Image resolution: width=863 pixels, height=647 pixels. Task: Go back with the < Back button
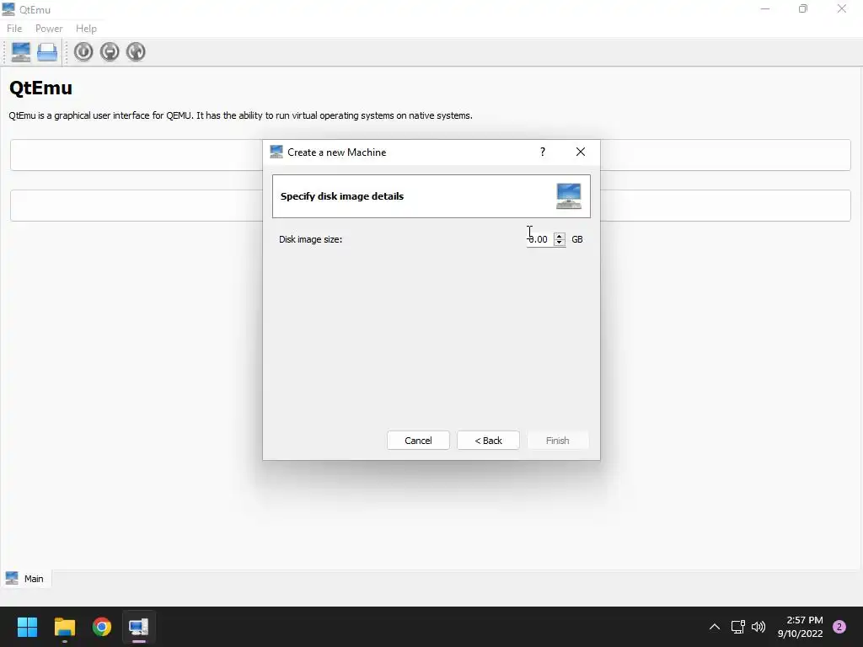point(488,440)
